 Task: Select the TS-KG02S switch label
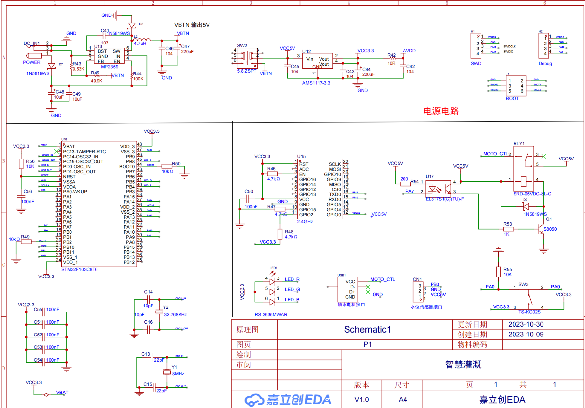[530, 312]
